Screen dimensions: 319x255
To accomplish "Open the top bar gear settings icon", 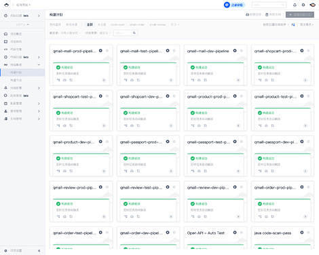I will click(x=303, y=5).
